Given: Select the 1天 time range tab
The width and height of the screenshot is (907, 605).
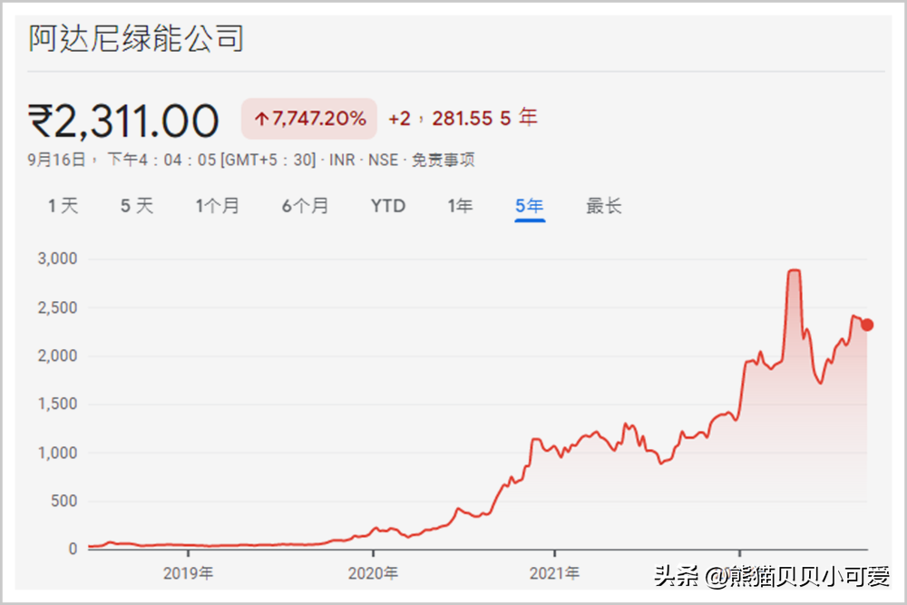Looking at the screenshot, I should (63, 206).
